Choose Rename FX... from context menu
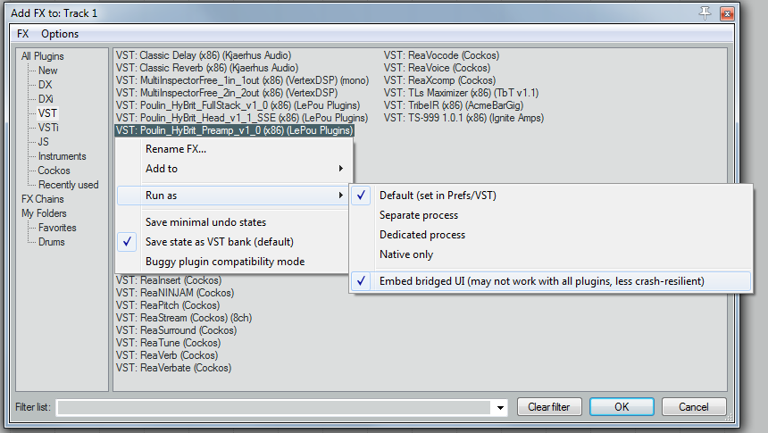768x433 pixels. [234, 149]
